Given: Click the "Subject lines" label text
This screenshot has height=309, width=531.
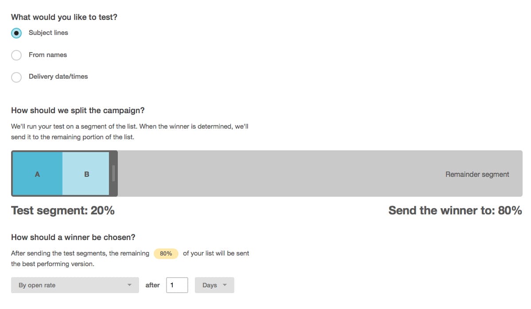Looking at the screenshot, I should point(48,33).
